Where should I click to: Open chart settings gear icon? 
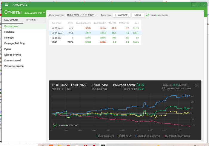196,86
